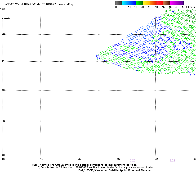Click the magenta-purple 40–50 knots legend segment
The image size is (196, 172).
pyautogui.click(x=177, y=3)
